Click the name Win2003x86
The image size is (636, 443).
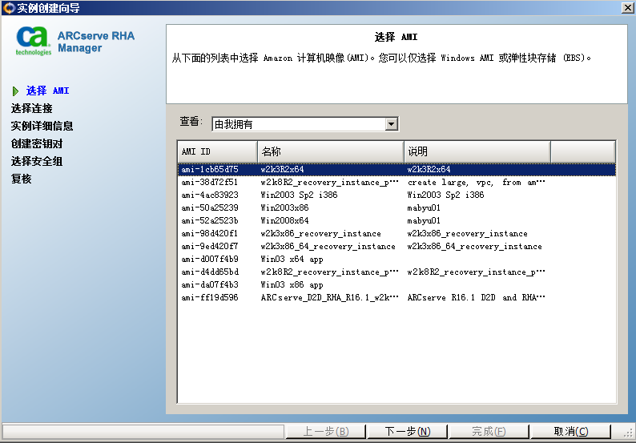284,207
